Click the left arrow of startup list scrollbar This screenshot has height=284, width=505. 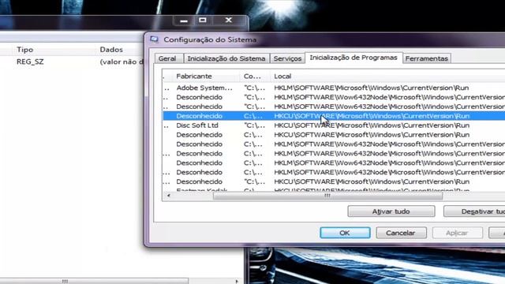[x=168, y=196]
